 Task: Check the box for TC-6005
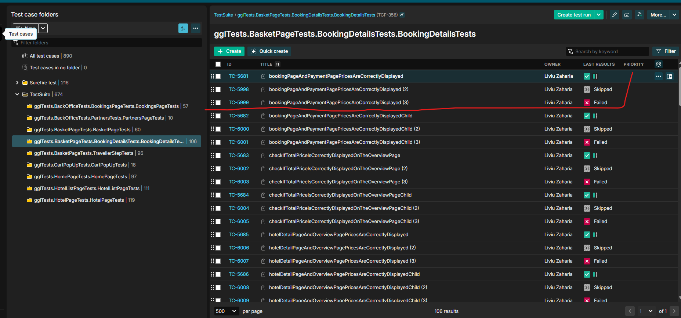218,222
